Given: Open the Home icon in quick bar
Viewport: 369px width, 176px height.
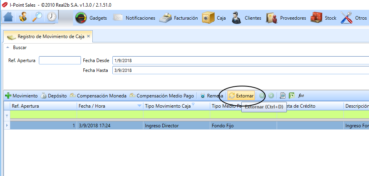Looking at the screenshot, I should (8, 17).
